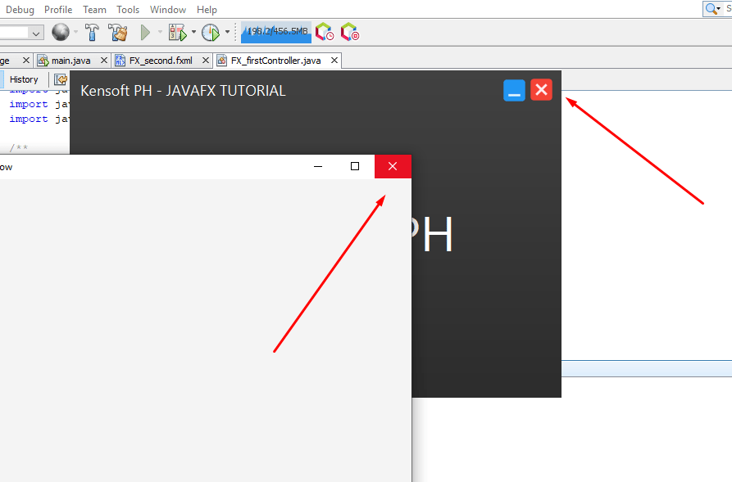Viewport: 732px width, 482px height.
Task: Switch to the FX_second.fxml tab
Action: coord(162,60)
